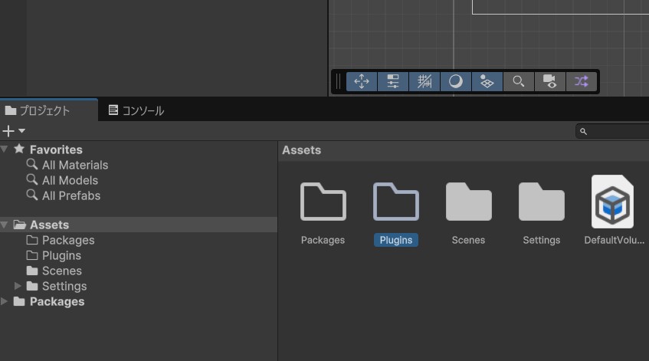Expand the Settings folder arrow
The height and width of the screenshot is (361, 649).
tap(18, 286)
